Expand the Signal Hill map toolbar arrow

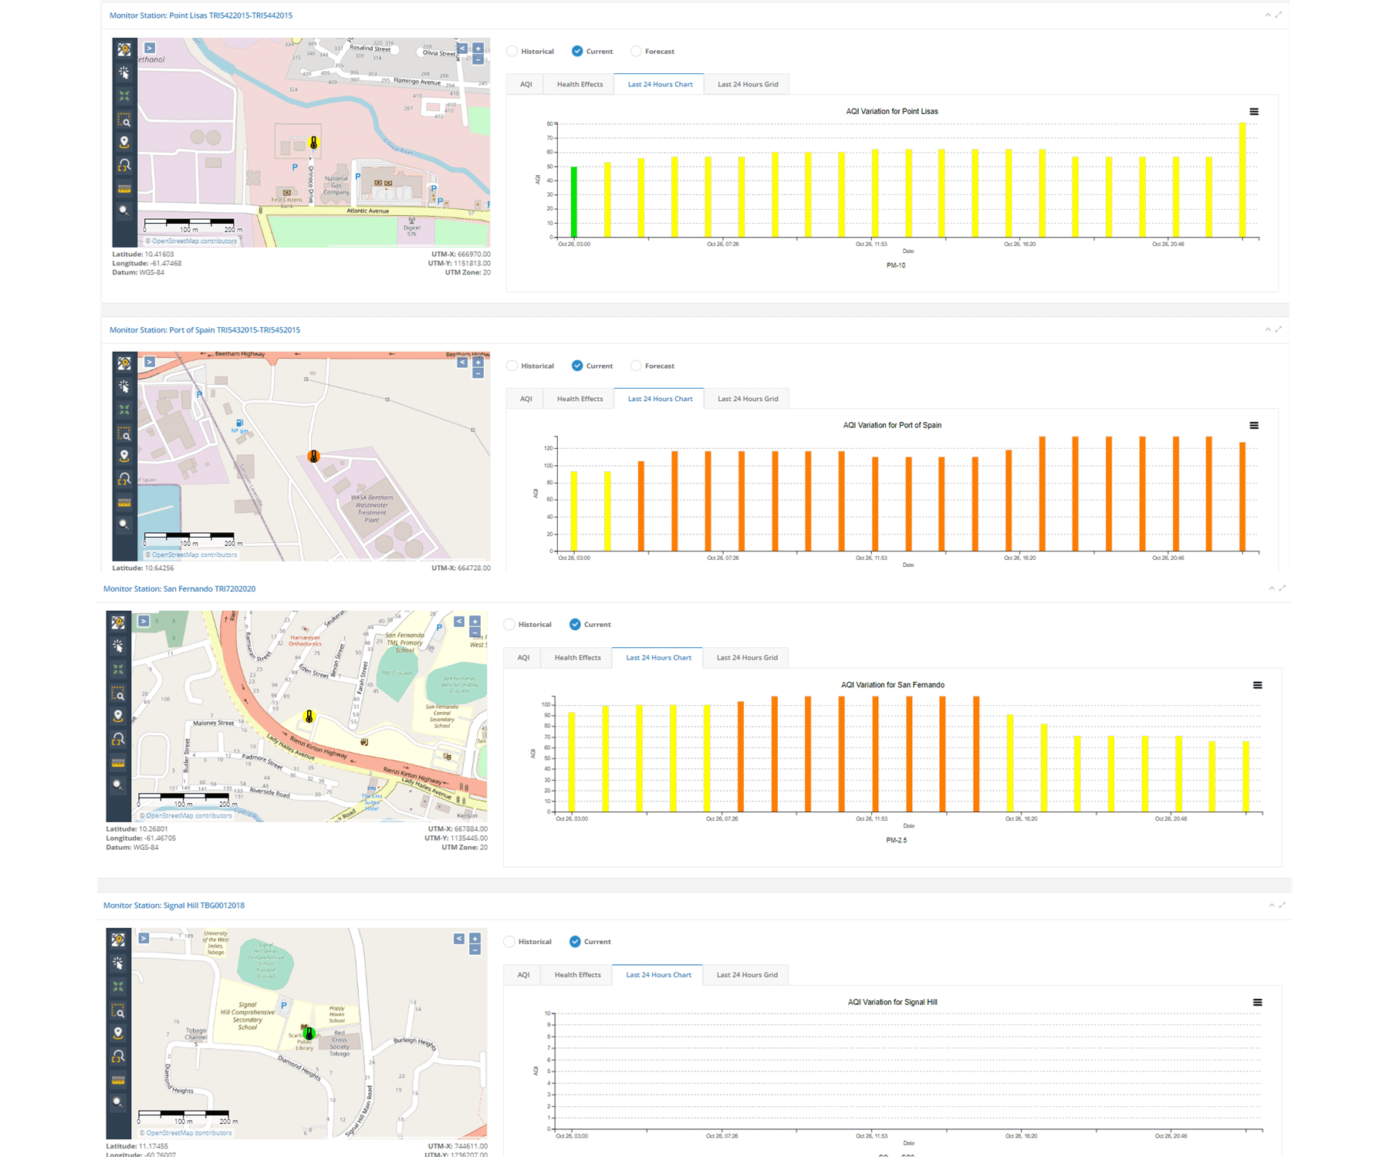point(144,938)
